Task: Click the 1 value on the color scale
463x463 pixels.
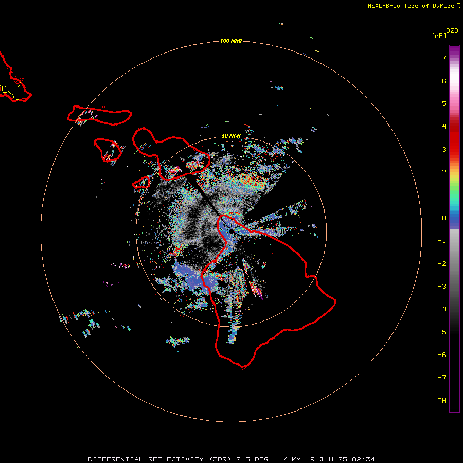Action: click(x=444, y=195)
